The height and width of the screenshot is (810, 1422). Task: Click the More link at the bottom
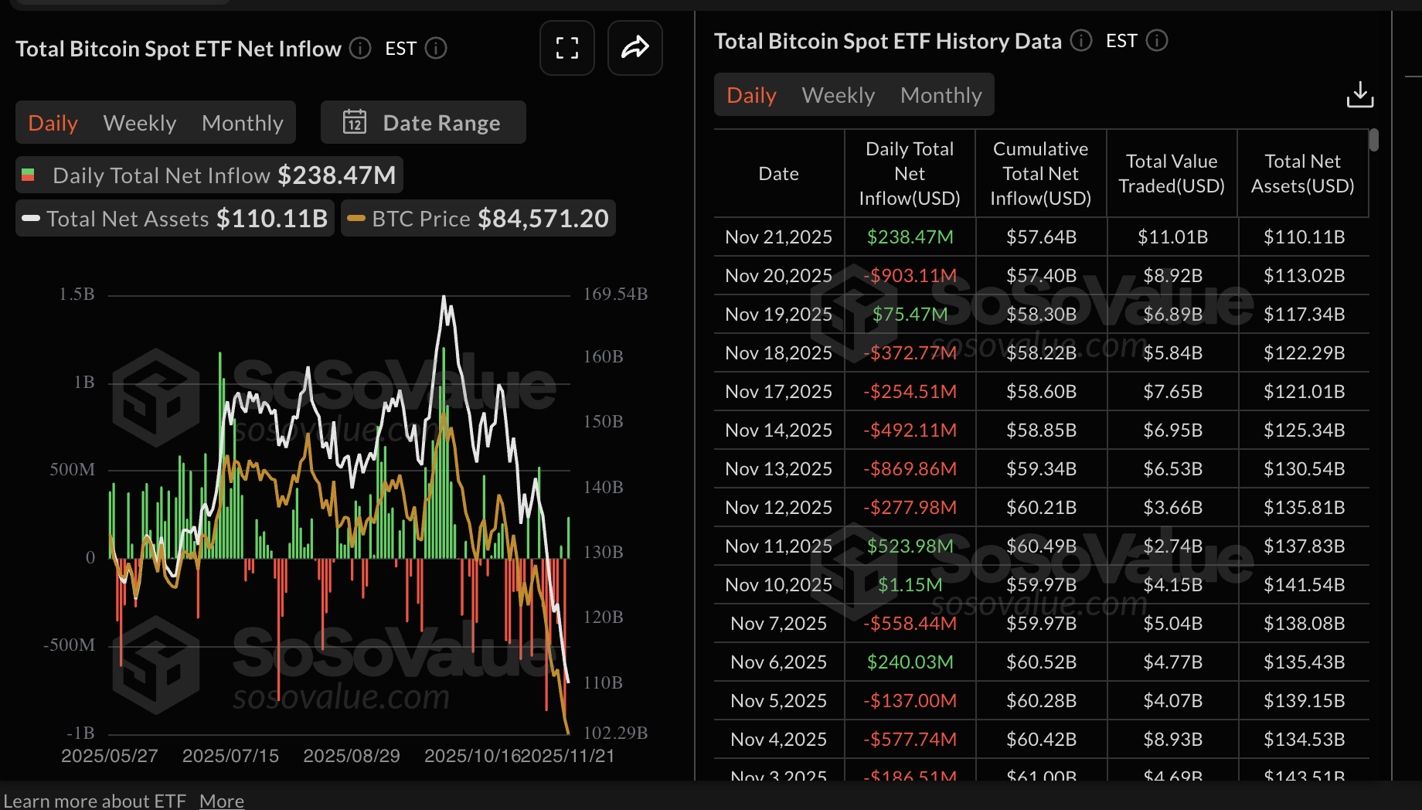click(x=221, y=801)
